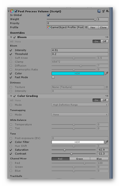This screenshot has width=120, height=186.
Task: Collapse the Bloom section
Action: coord(11,37)
